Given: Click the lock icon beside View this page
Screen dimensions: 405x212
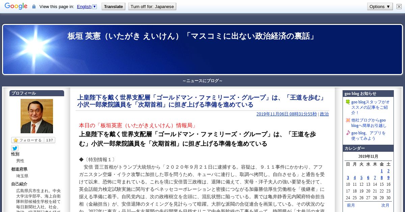Looking at the screenshot, I should tap(34, 7).
